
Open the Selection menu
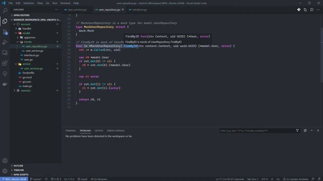tap(29, 3)
